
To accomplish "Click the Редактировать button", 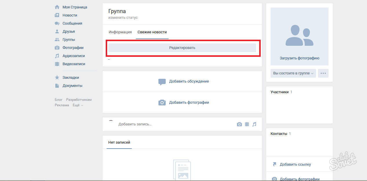I will click(x=182, y=48).
